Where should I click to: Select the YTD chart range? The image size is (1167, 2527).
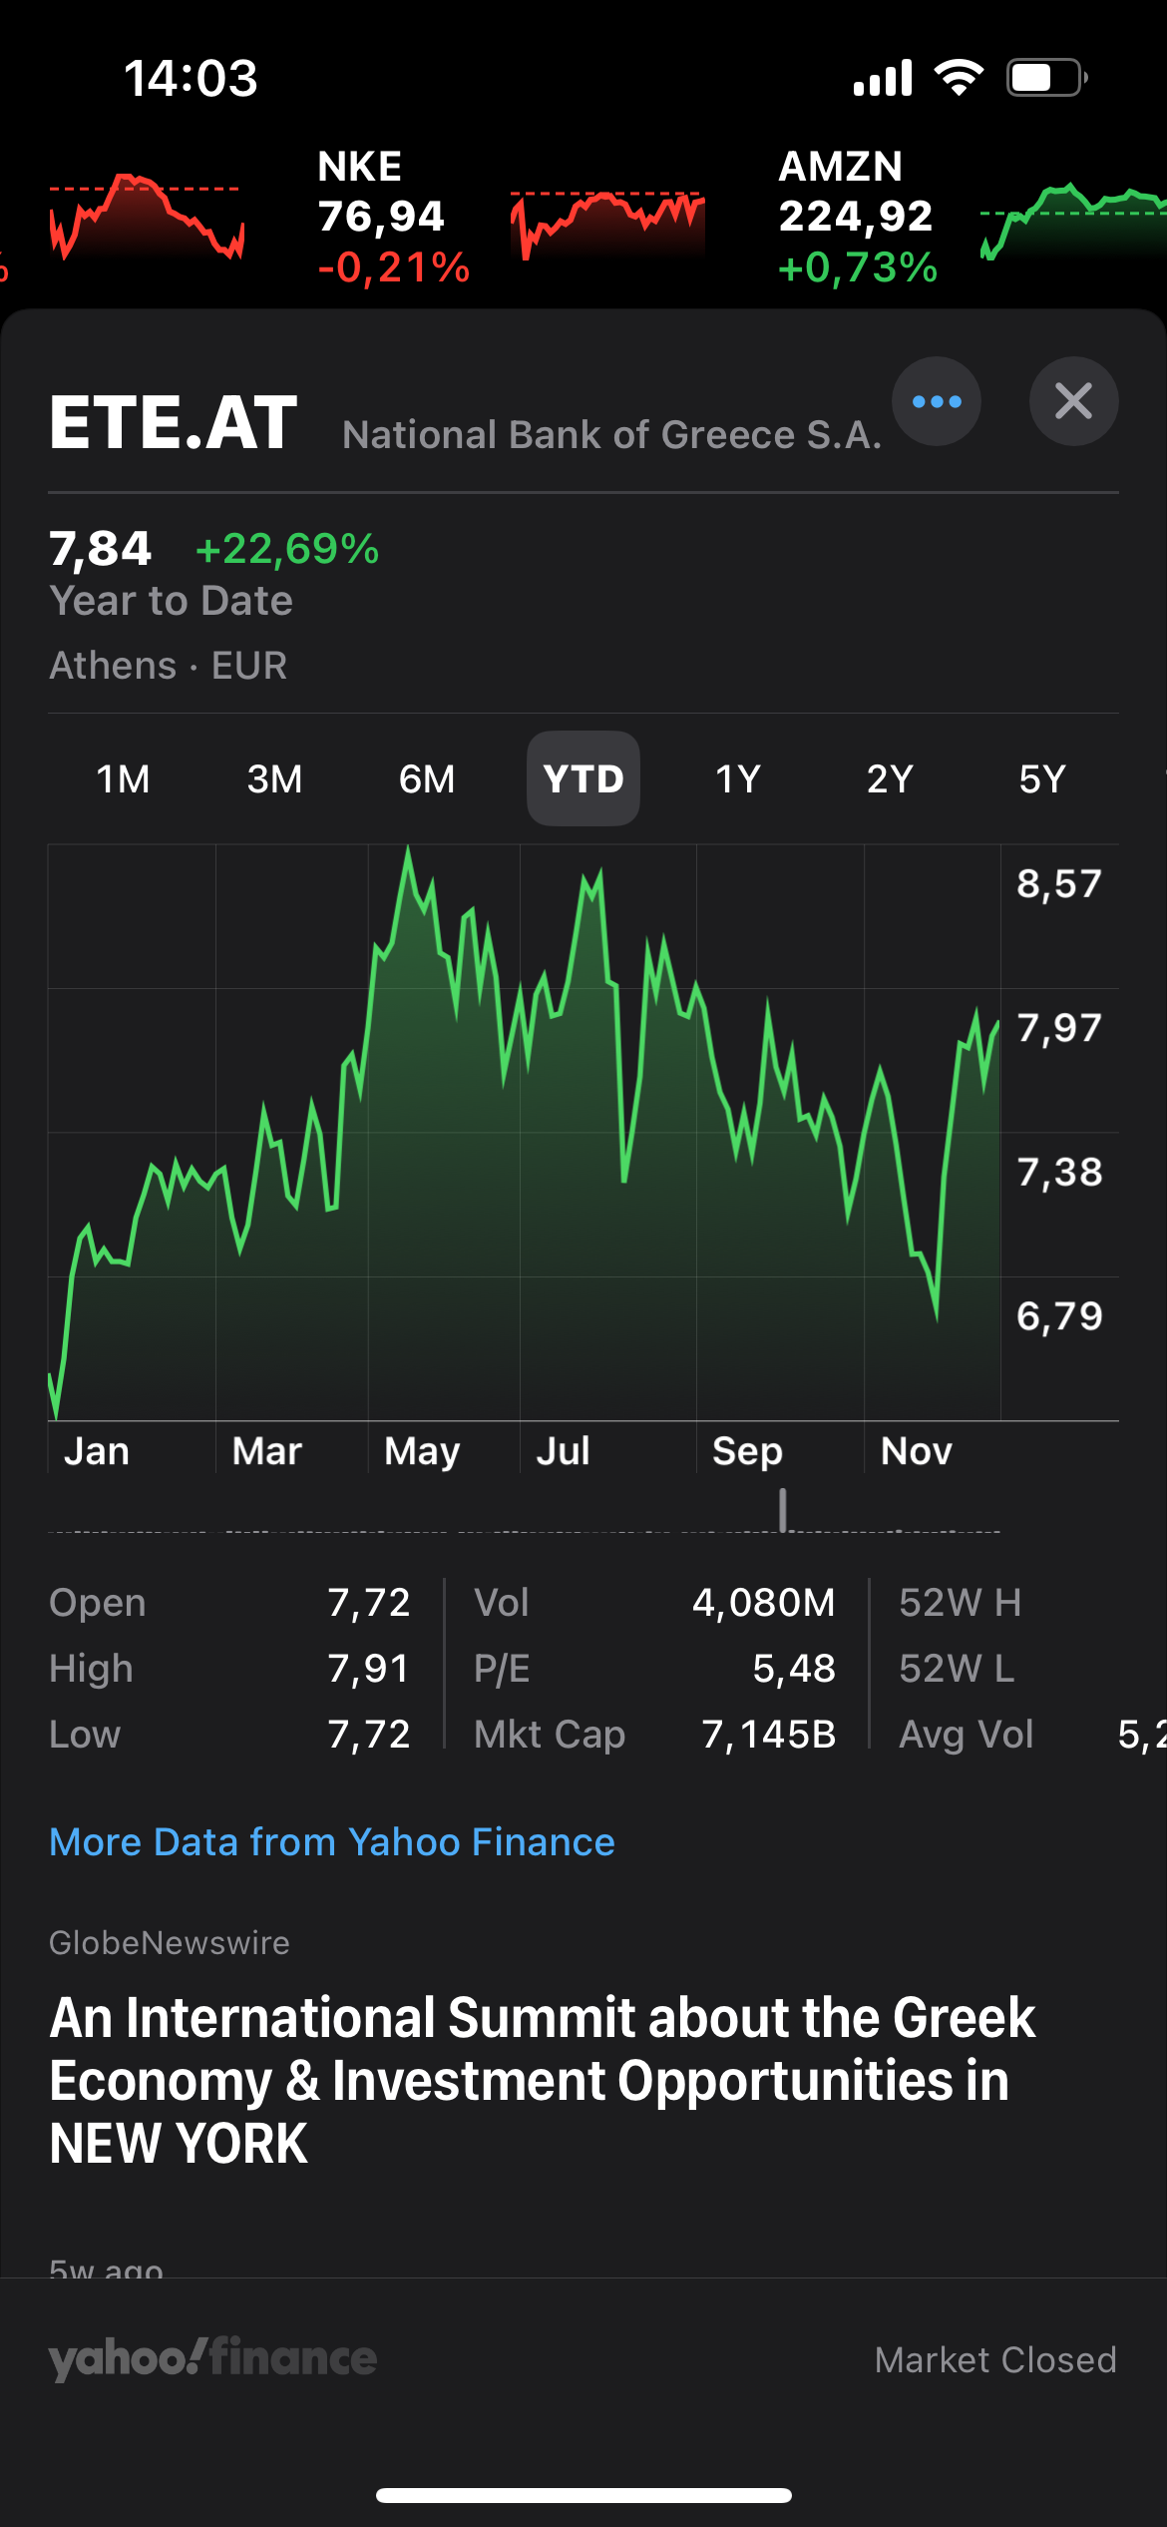[583, 778]
